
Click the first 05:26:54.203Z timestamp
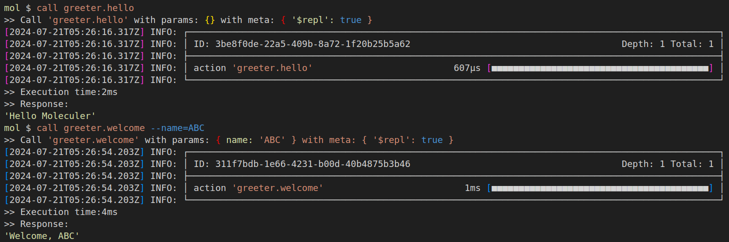pos(75,152)
